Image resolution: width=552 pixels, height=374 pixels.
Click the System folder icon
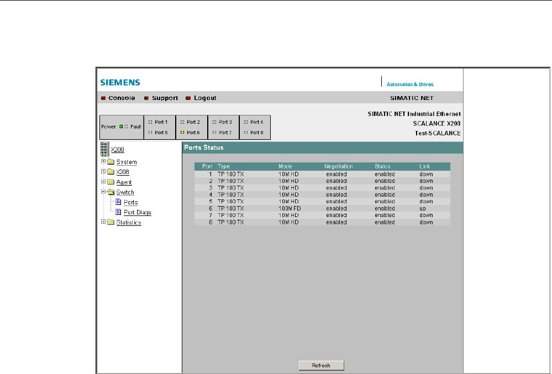[x=111, y=162]
